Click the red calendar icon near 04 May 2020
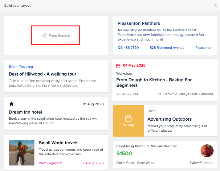Image resolution: width=220 pixels, height=171 pixels. (x=118, y=66)
